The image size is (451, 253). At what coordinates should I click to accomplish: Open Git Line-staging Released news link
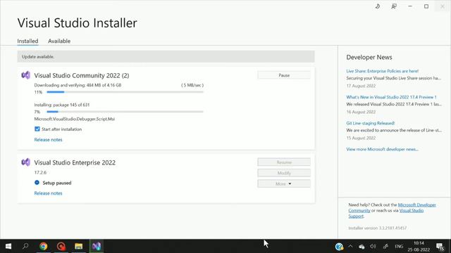[x=370, y=123]
